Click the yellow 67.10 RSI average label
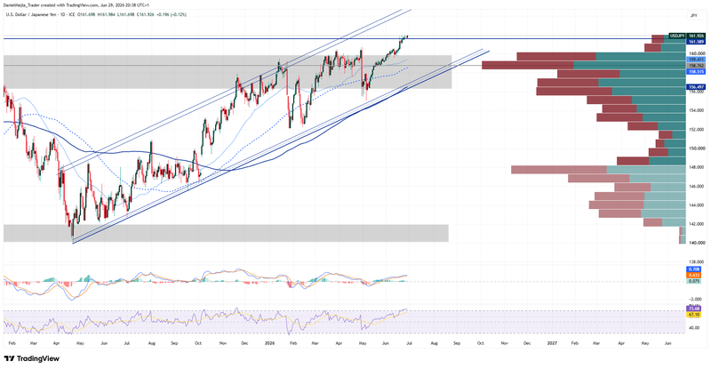 [694, 315]
